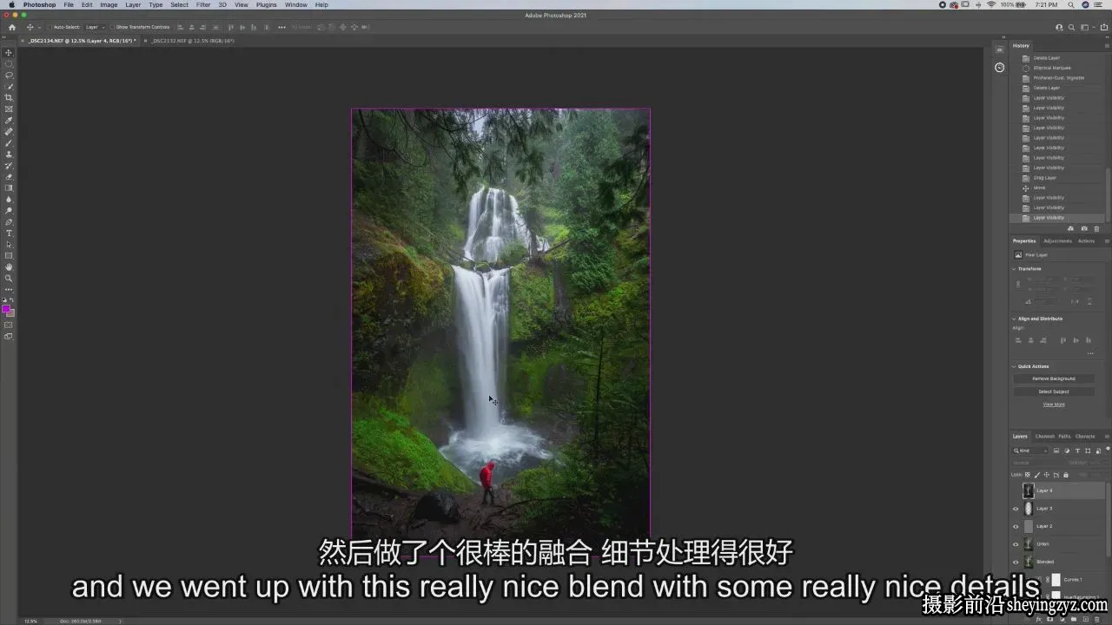Select the Hand tool
The width and height of the screenshot is (1112, 625).
pos(9,267)
